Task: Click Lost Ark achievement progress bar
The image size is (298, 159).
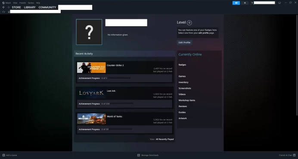Action: pyautogui.click(x=122, y=104)
